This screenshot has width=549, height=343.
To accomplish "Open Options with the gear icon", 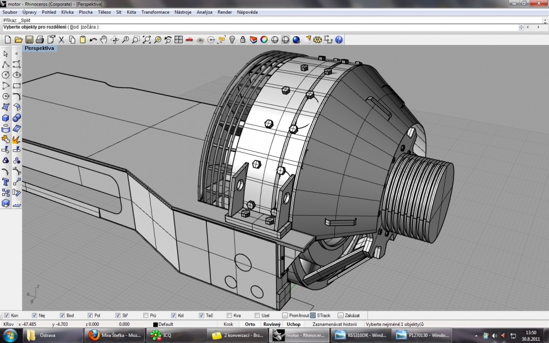I will (x=317, y=40).
